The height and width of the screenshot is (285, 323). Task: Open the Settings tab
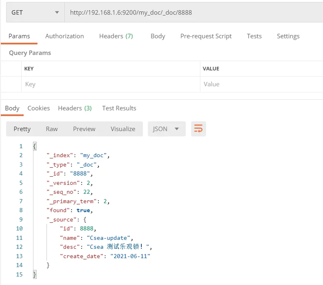tap(288, 36)
